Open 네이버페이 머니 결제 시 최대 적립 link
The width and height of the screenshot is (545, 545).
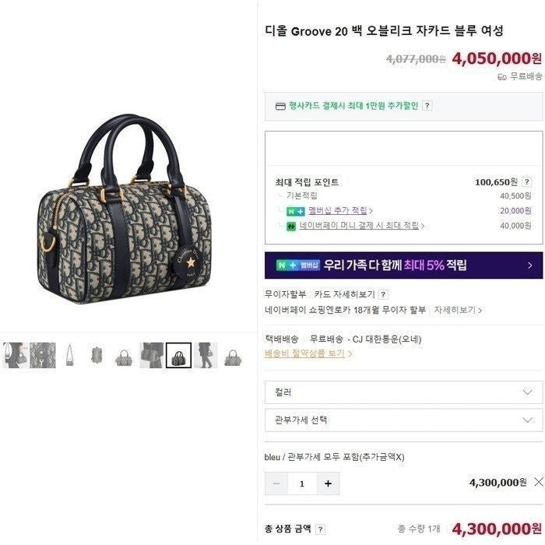tap(361, 226)
